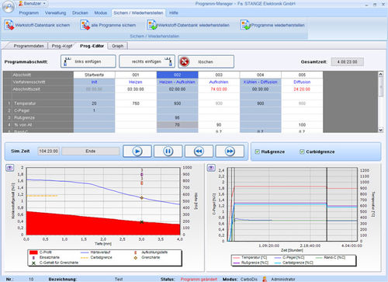Click the % von At value 70 cell
The height and width of the screenshot is (282, 388).
pyautogui.click(x=177, y=125)
